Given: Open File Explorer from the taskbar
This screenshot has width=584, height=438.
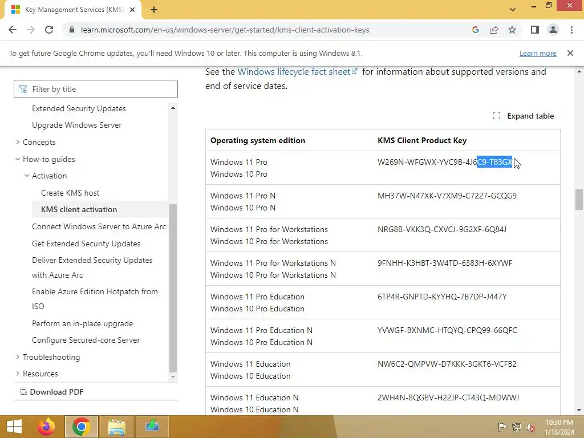Looking at the screenshot, I should [116, 427].
